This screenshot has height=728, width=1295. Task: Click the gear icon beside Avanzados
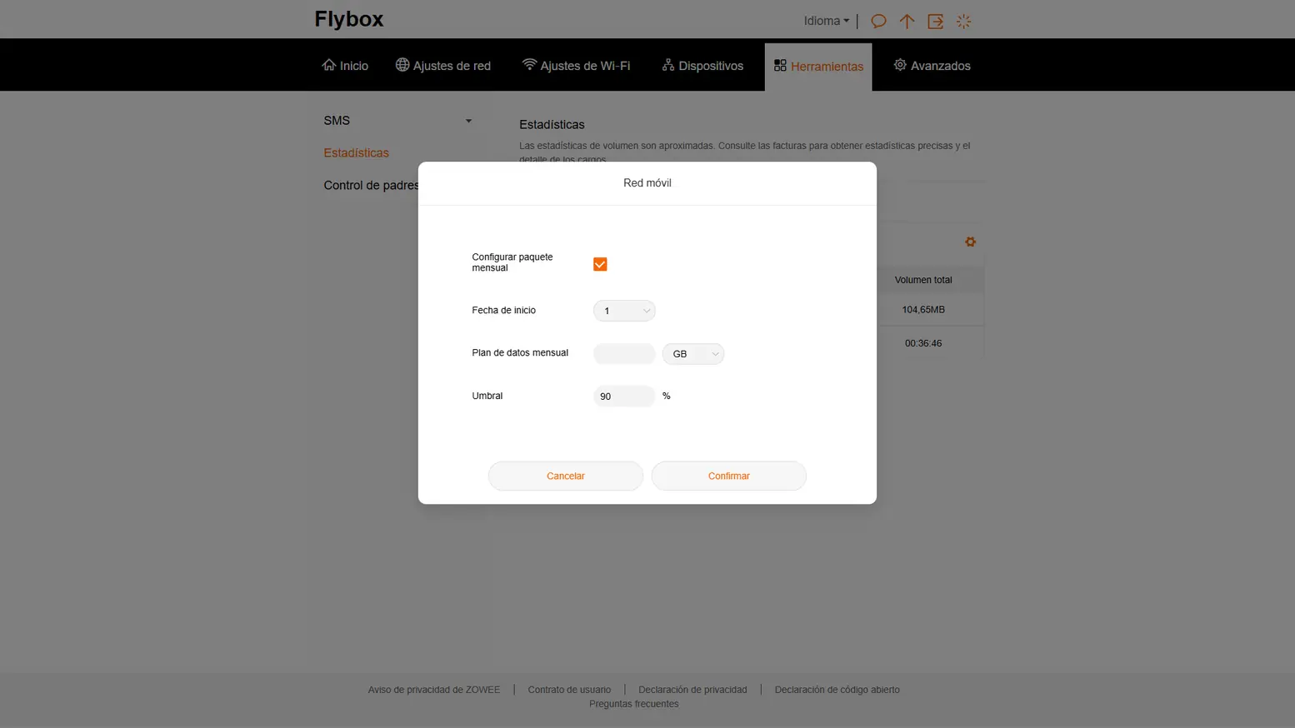coord(900,65)
